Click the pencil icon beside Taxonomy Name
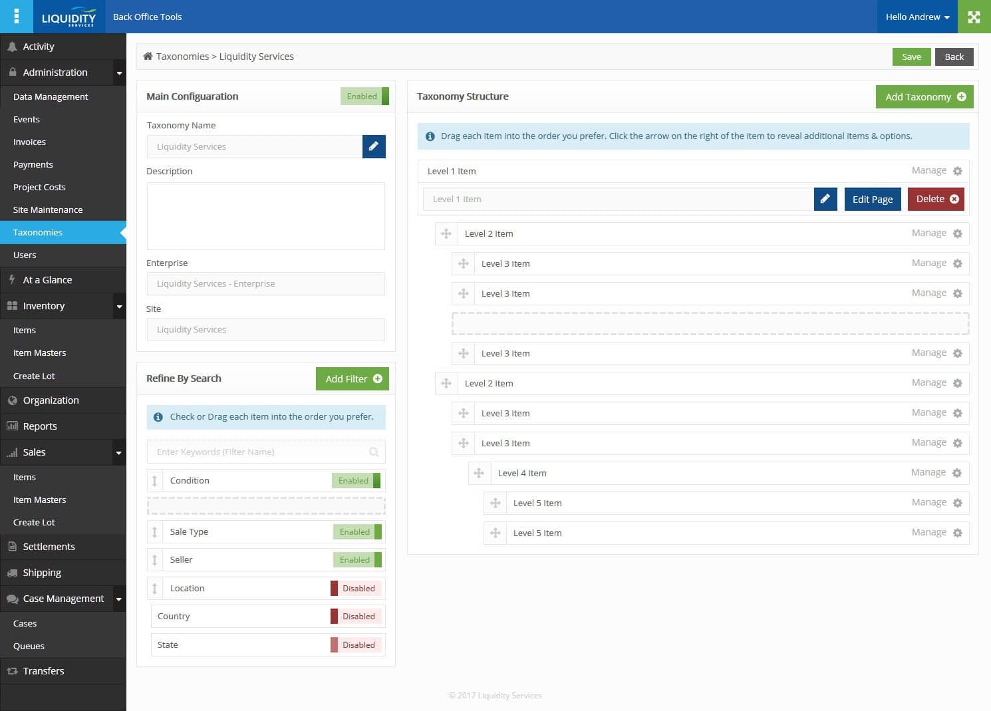991x711 pixels. [x=374, y=146]
